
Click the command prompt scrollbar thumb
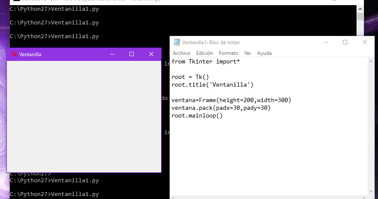click(x=360, y=17)
